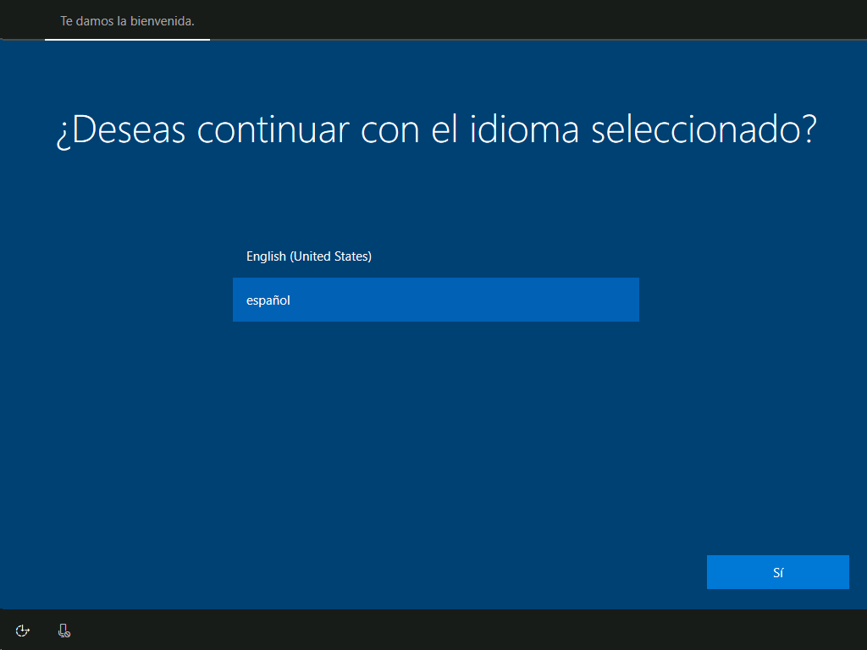The height and width of the screenshot is (650, 867).
Task: Continue setup by clicking Sí
Action: [777, 572]
